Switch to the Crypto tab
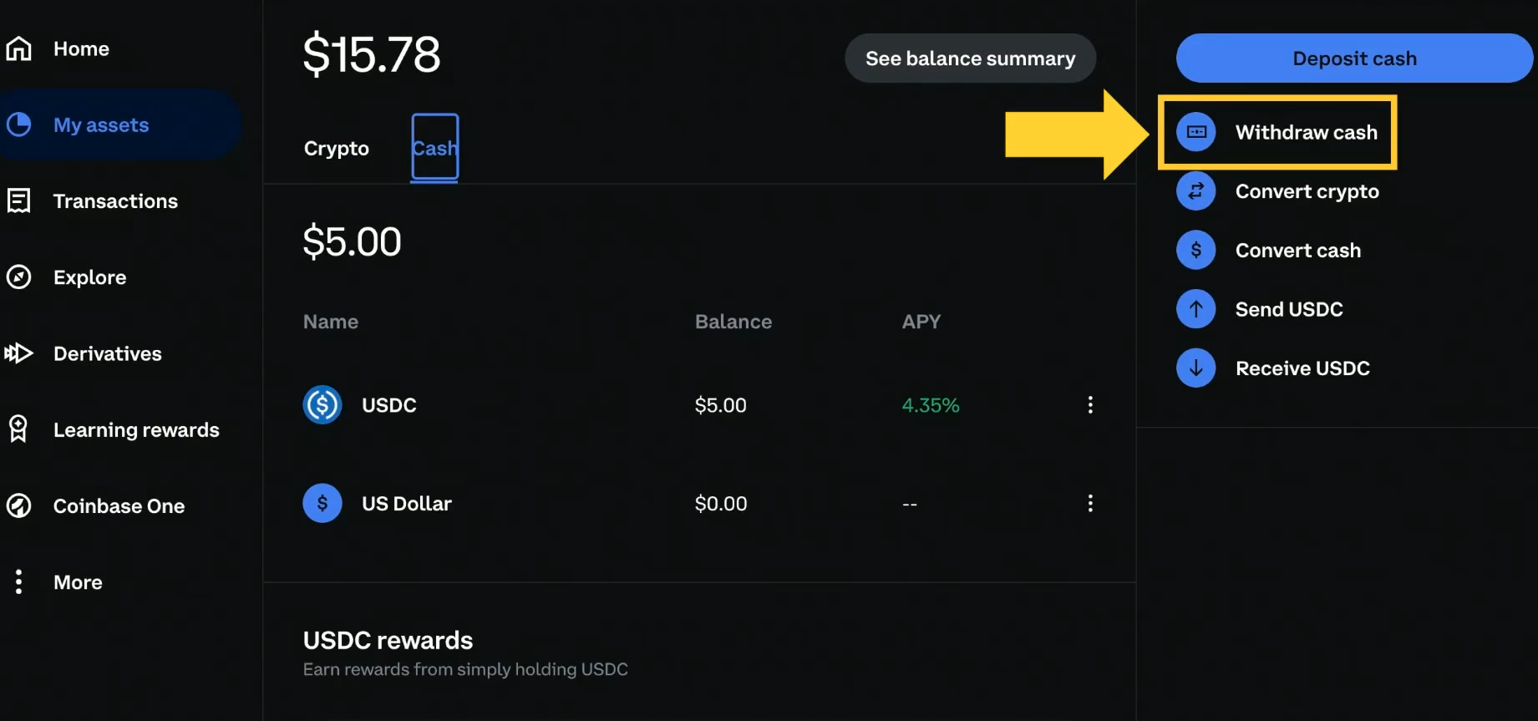1538x721 pixels. tap(336, 148)
